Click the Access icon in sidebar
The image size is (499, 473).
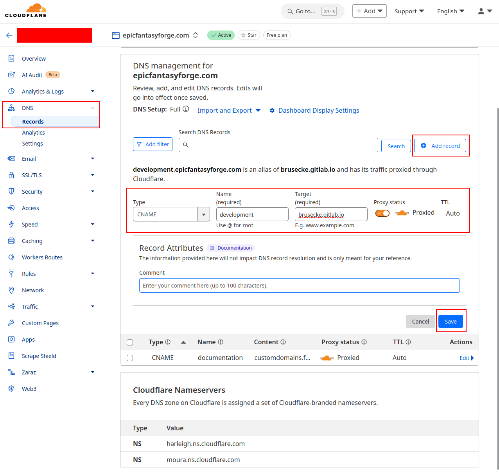(11, 208)
